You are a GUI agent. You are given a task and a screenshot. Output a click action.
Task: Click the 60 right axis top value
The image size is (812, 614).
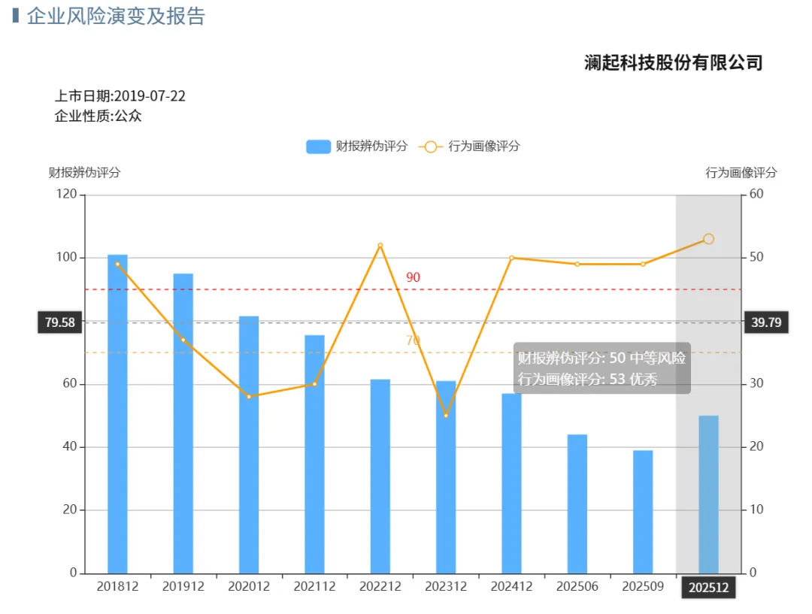[756, 194]
